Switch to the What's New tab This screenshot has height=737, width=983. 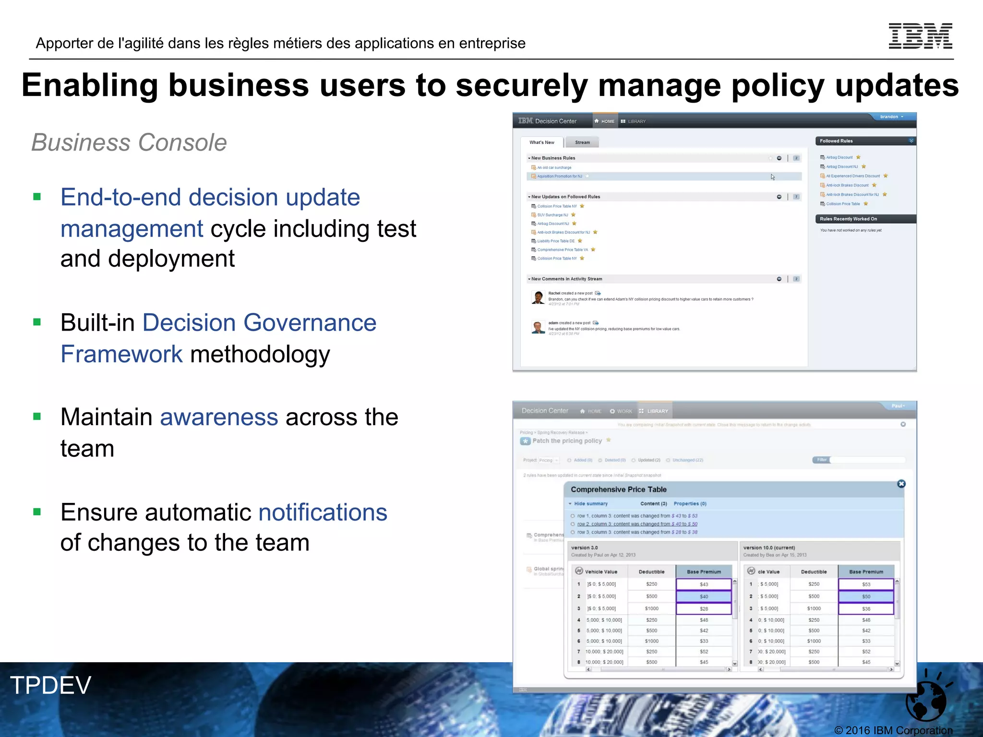(x=541, y=143)
